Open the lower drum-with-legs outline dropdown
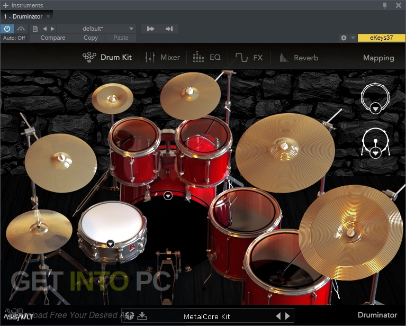 point(375,153)
